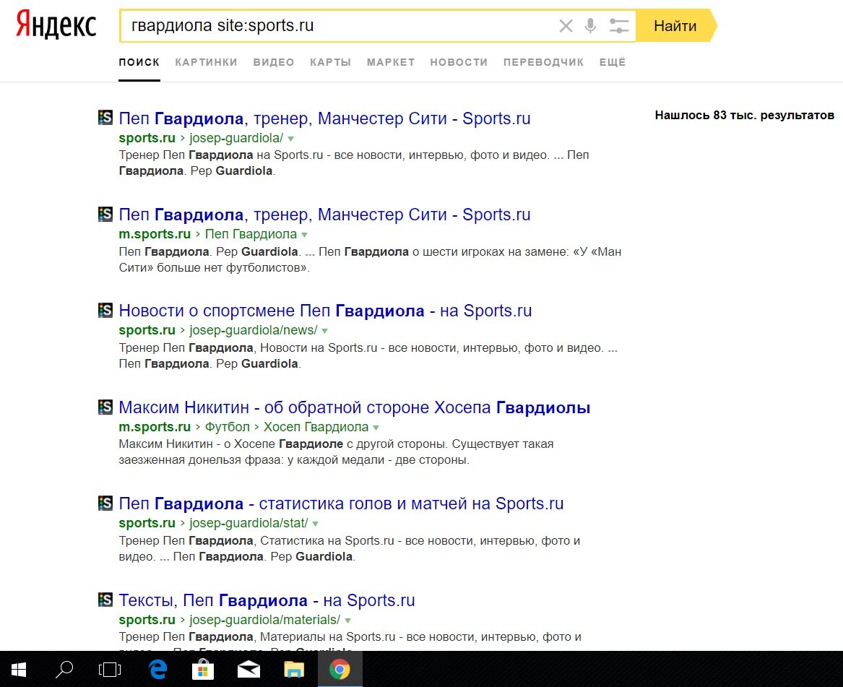The height and width of the screenshot is (687, 843).
Task: Click favicon beside m.sports.ru Пеп Гвардиола result
Action: click(105, 214)
